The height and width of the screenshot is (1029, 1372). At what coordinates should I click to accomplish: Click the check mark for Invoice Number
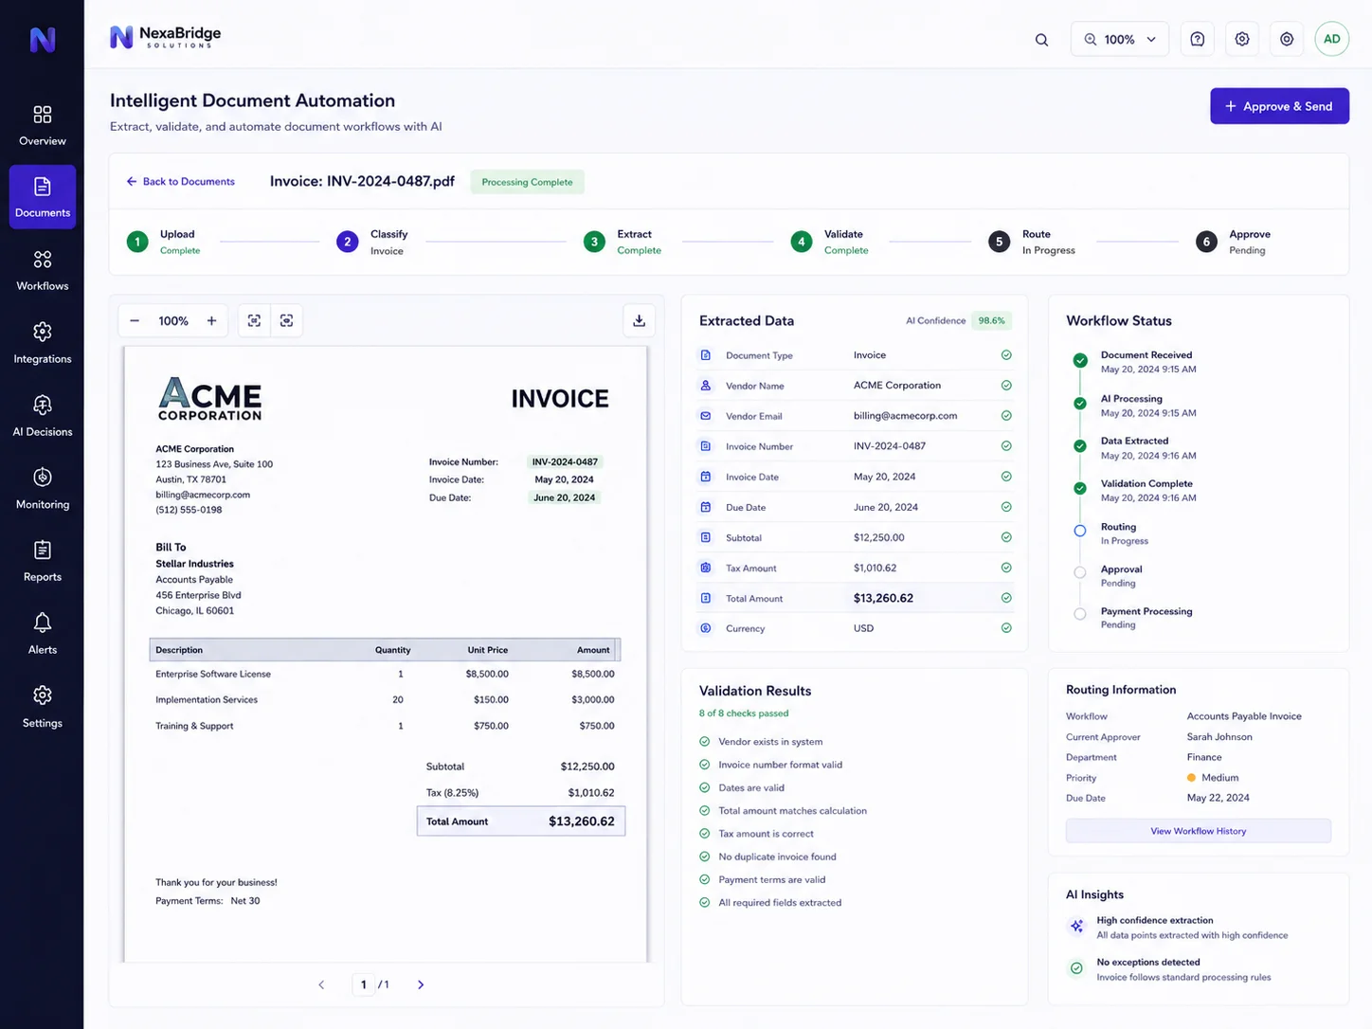(x=1006, y=446)
